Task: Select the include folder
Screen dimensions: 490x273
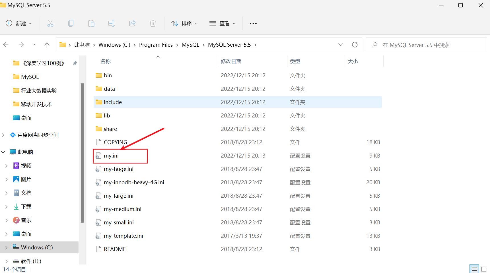Action: [x=238, y=102]
